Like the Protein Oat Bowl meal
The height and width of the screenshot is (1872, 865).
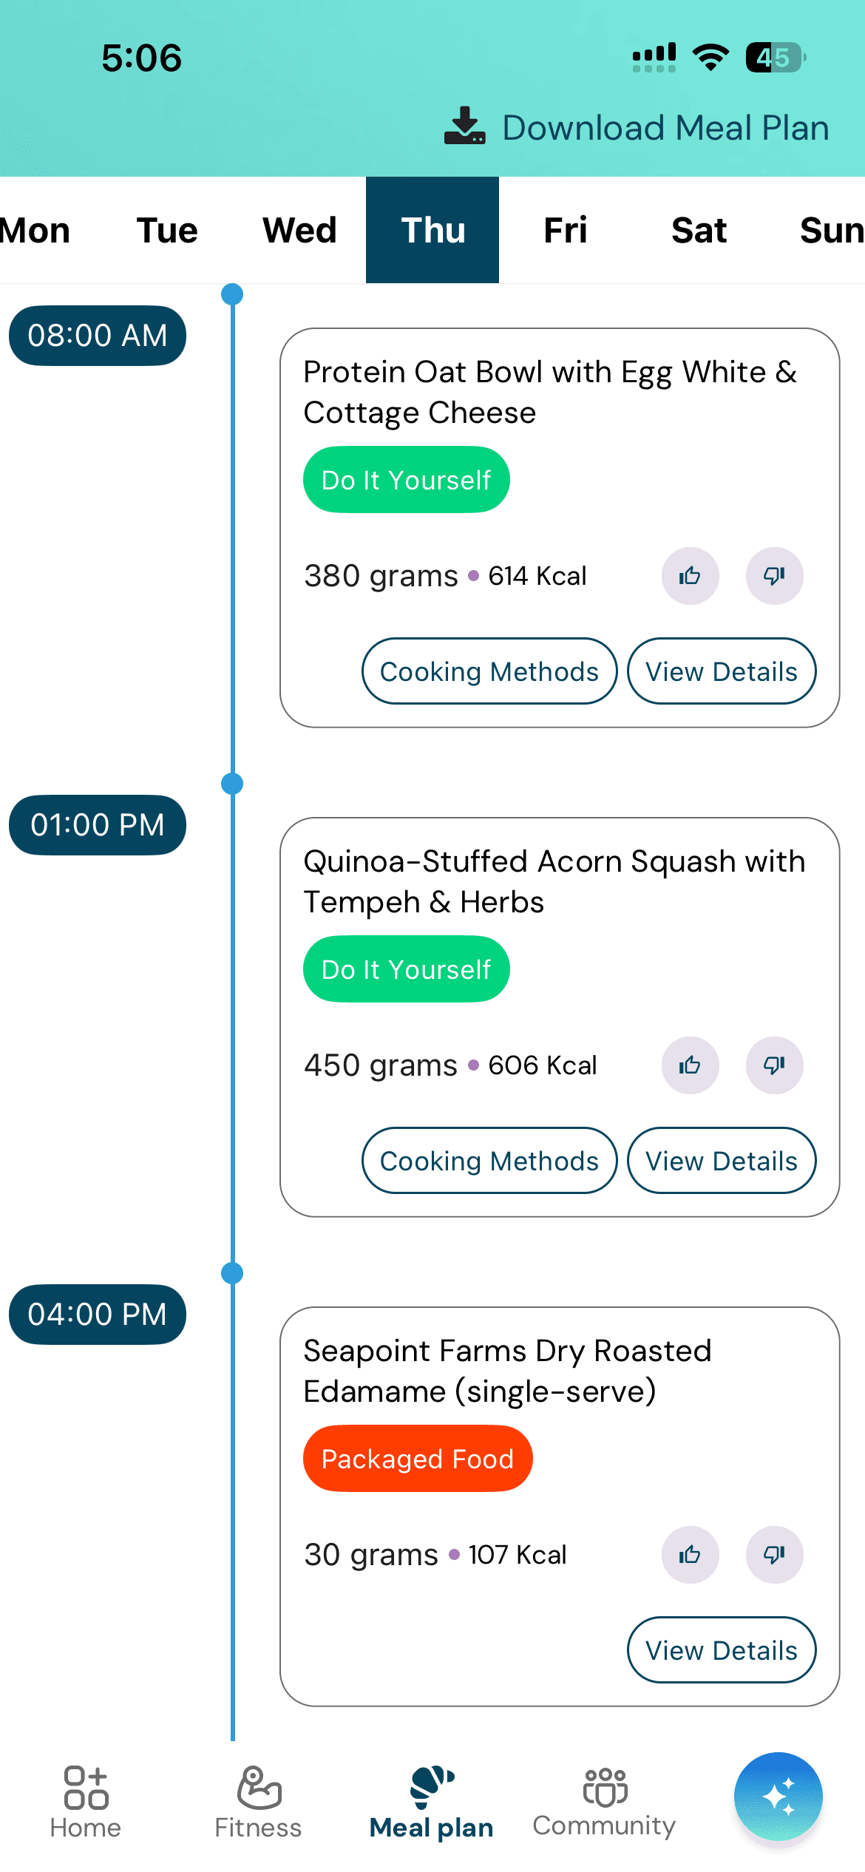[x=690, y=576]
